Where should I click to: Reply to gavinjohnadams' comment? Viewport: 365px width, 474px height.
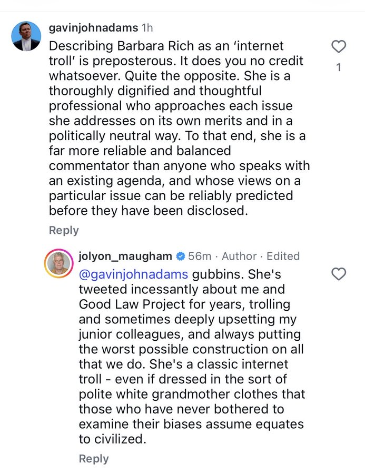[x=64, y=230]
